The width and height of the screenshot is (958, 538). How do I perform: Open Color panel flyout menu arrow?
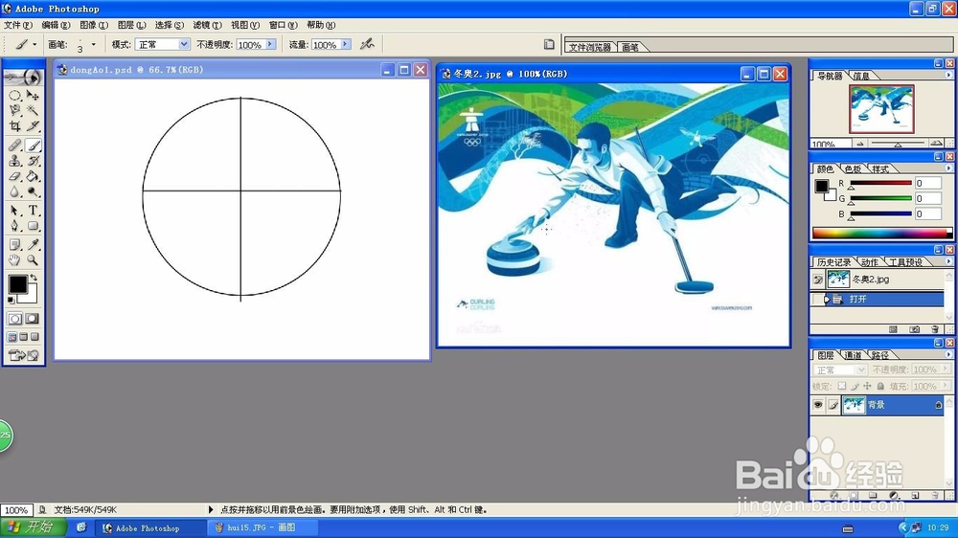(948, 168)
